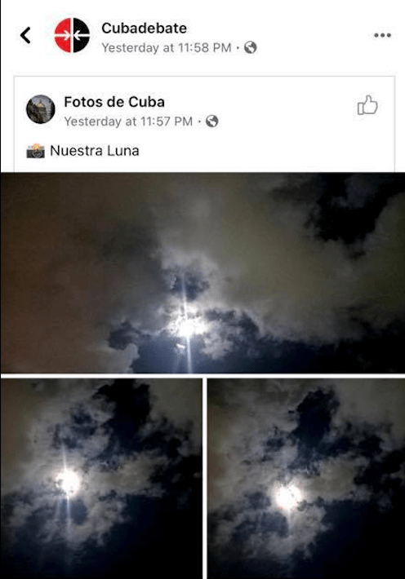
Task: Tap the dark cloud in bottom-right photo
Action: click(x=314, y=418)
